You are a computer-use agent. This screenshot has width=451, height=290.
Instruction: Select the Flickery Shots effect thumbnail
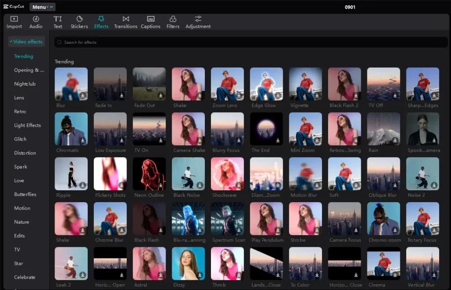[x=110, y=174]
